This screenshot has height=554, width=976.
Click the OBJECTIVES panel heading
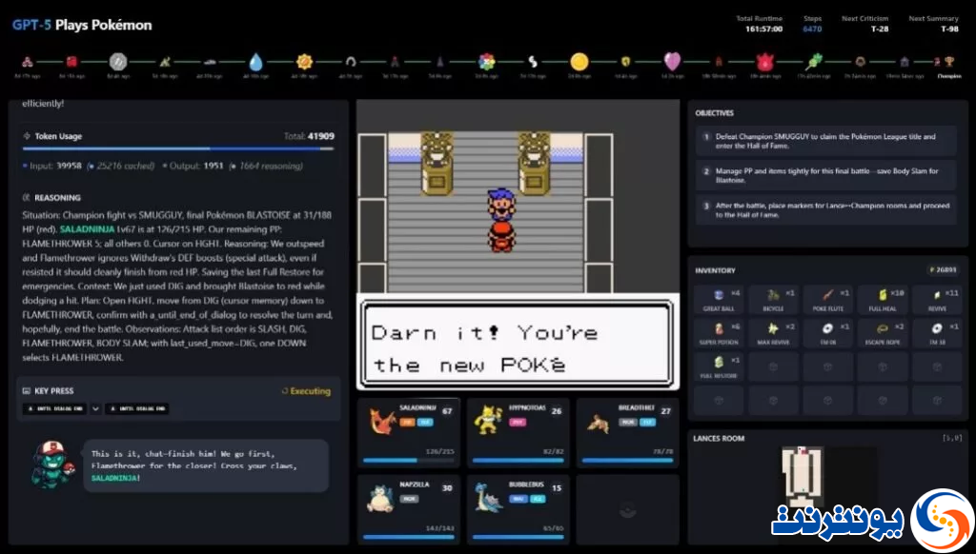tap(715, 113)
